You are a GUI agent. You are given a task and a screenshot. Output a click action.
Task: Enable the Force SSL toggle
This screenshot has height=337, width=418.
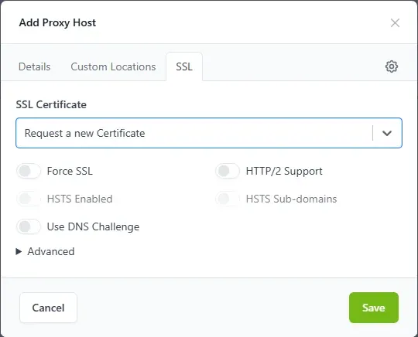pos(29,171)
